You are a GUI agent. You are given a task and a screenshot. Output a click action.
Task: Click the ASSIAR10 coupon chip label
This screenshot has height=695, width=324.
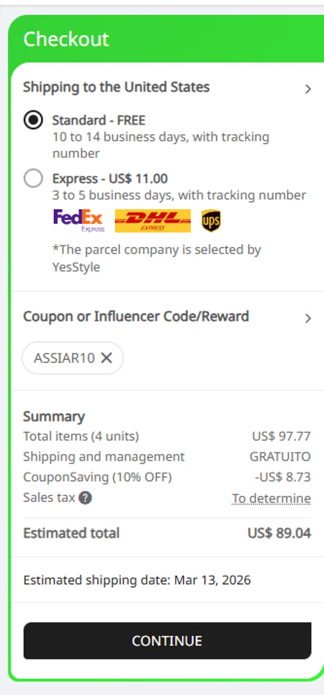coord(64,358)
